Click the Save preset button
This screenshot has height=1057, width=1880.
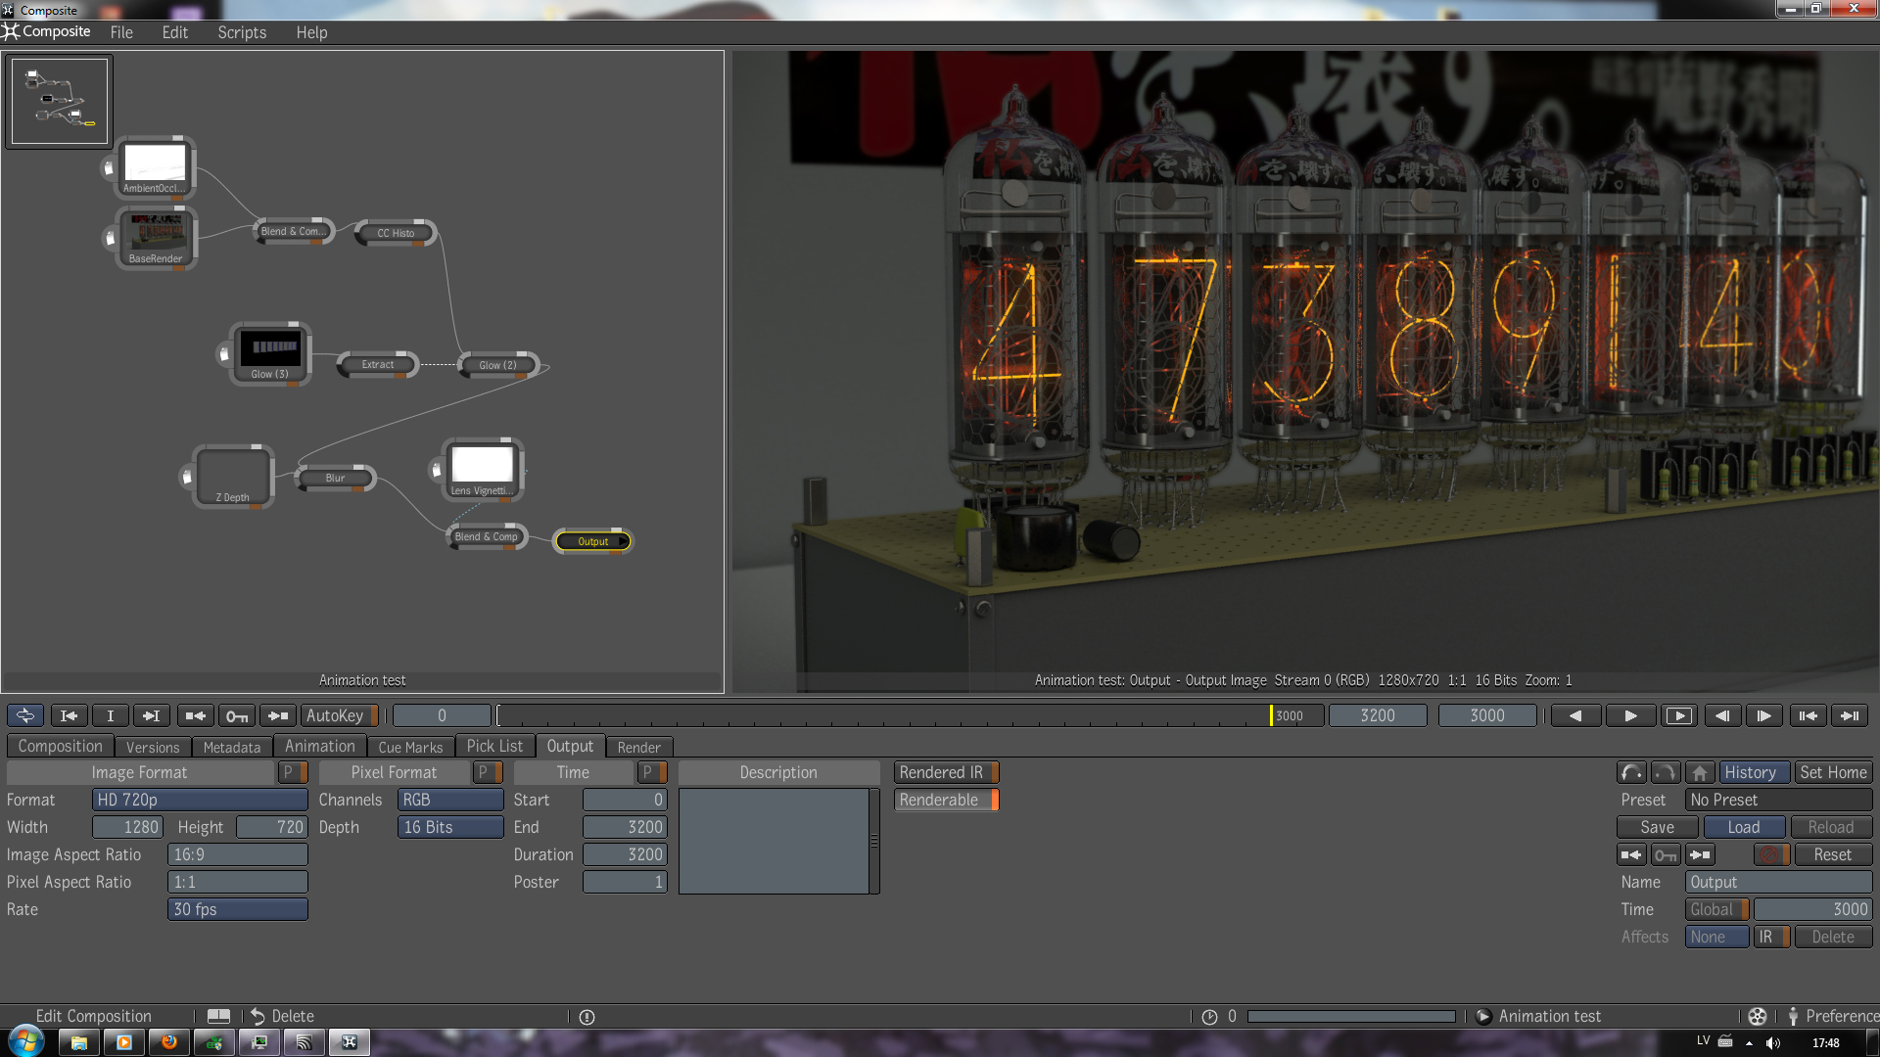point(1657,827)
